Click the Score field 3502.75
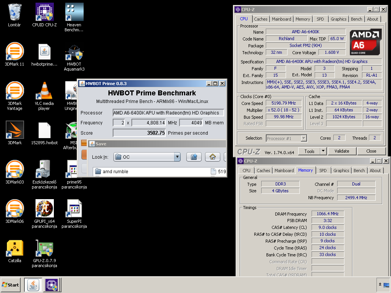Viewport: 391px width, 293px height. click(x=139, y=133)
